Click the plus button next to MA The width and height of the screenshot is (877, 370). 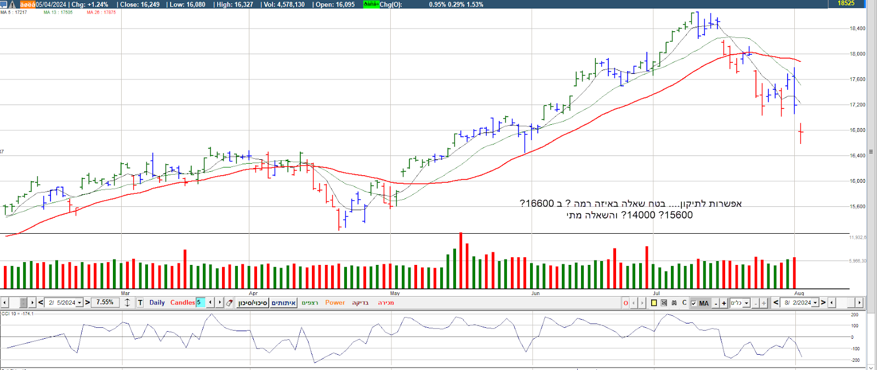pos(724,303)
